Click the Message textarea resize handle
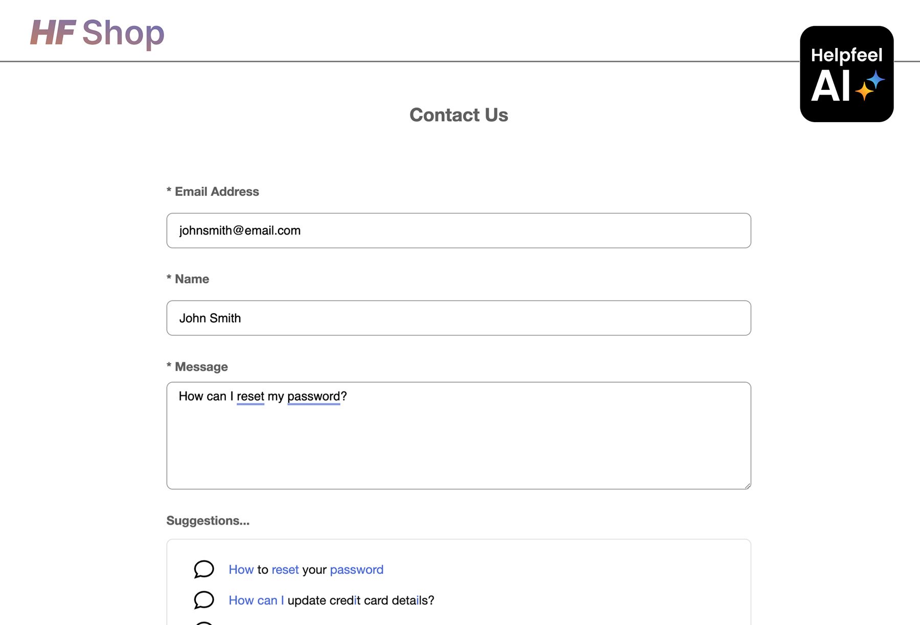The width and height of the screenshot is (920, 625). click(748, 485)
